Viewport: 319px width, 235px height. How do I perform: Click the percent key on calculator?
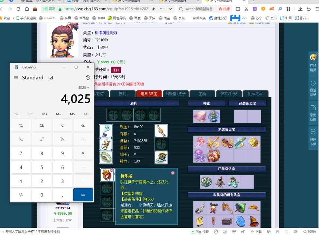(21, 125)
